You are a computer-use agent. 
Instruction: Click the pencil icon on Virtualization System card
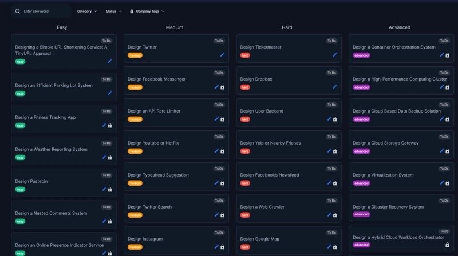tap(441, 182)
